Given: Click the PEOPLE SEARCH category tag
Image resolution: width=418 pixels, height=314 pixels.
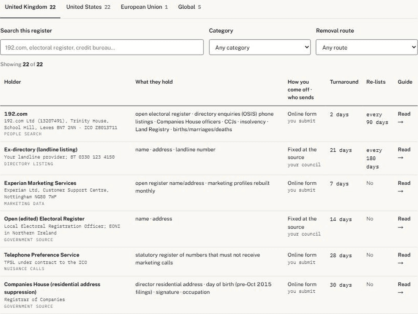Looking at the screenshot, I should coord(23,134).
